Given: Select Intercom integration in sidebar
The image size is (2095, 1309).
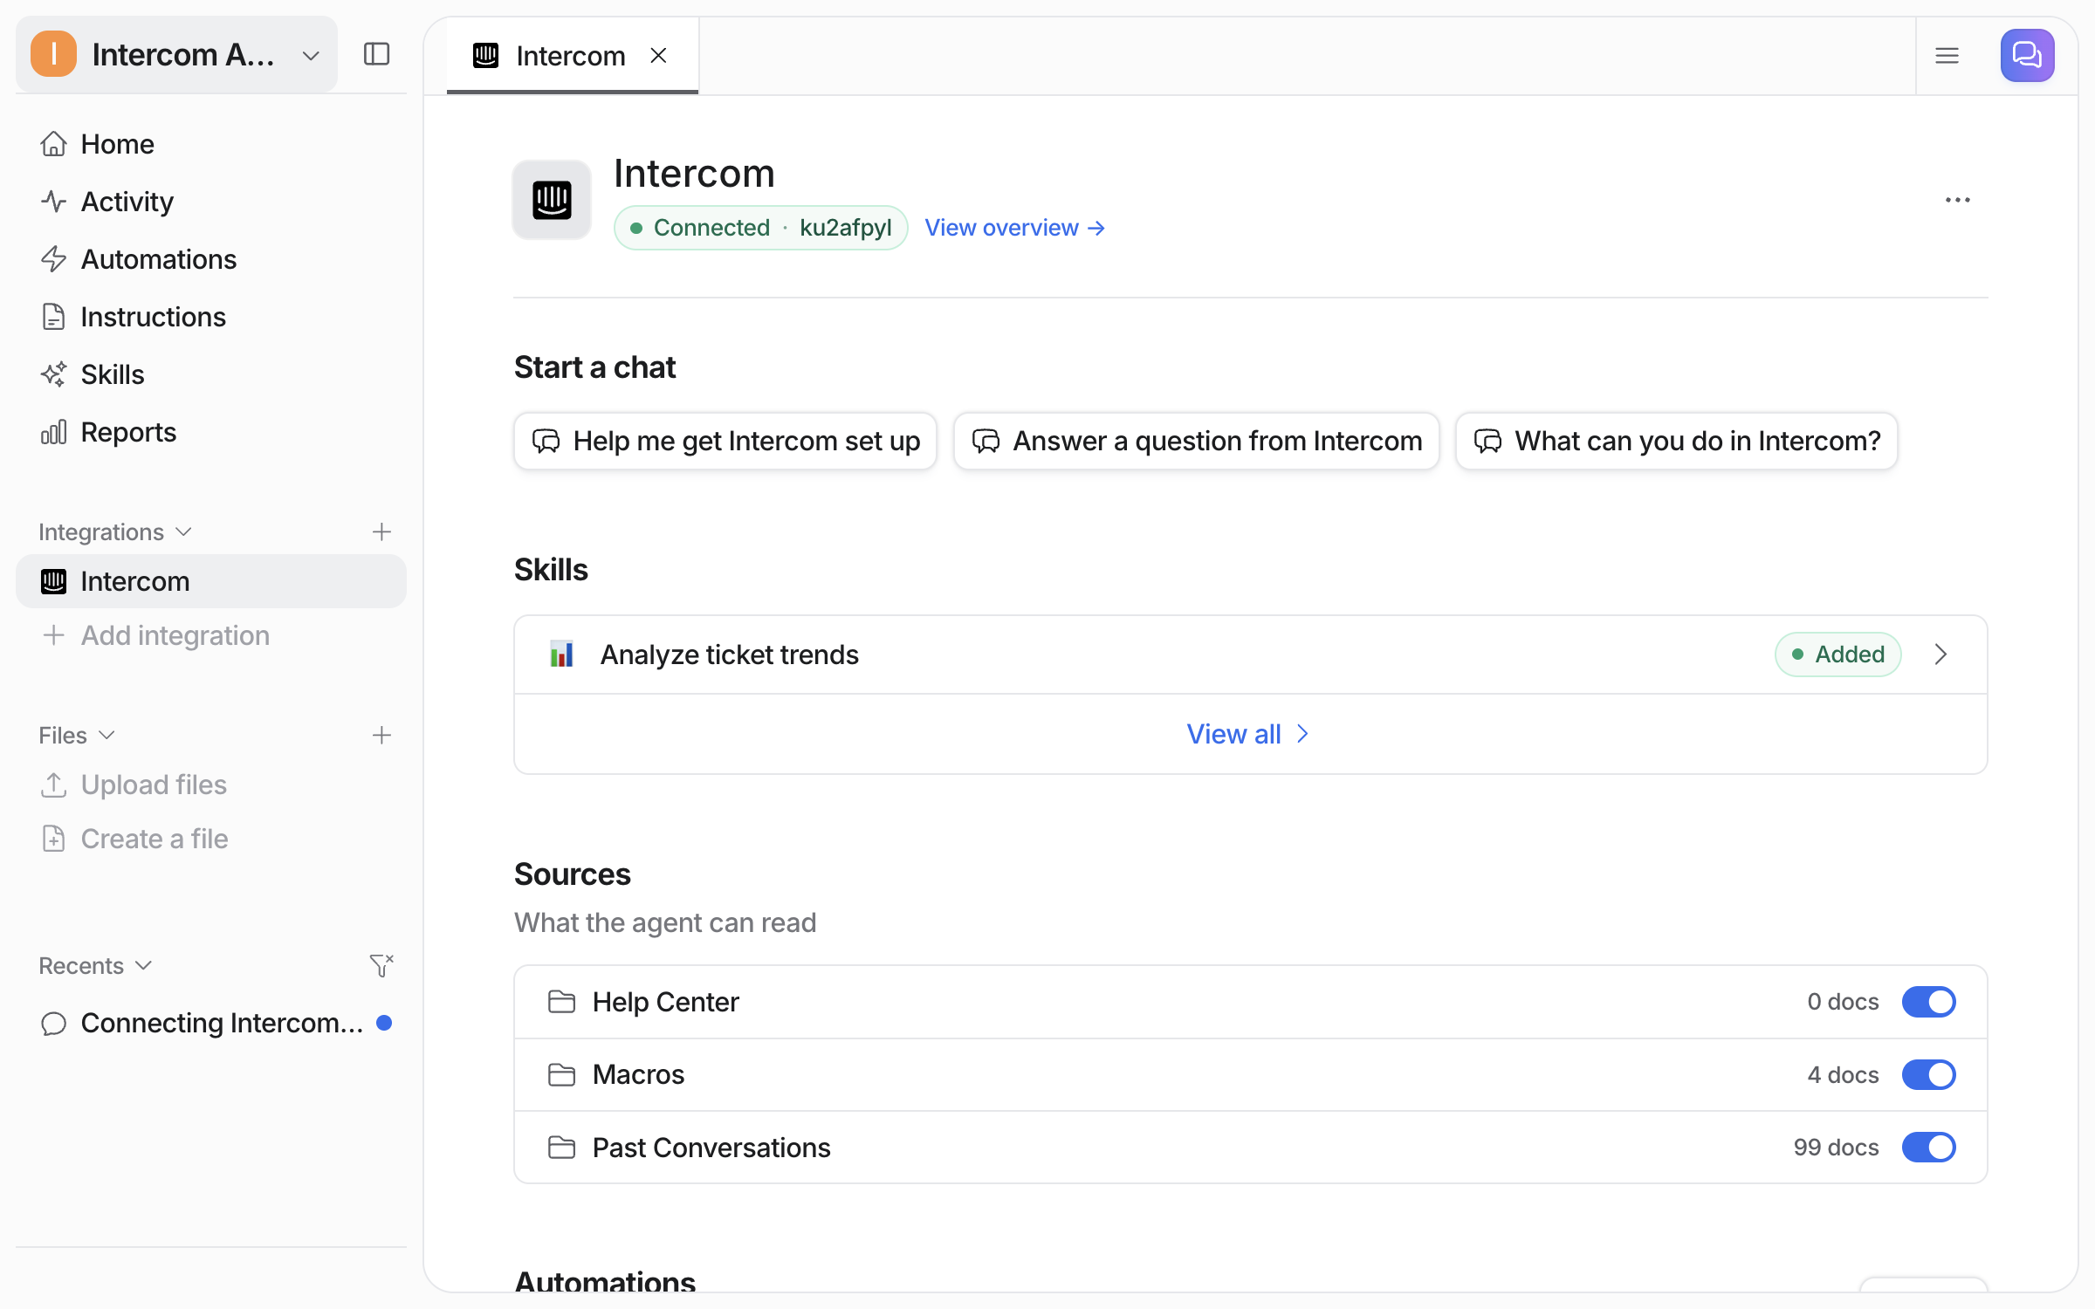Looking at the screenshot, I should 211,581.
